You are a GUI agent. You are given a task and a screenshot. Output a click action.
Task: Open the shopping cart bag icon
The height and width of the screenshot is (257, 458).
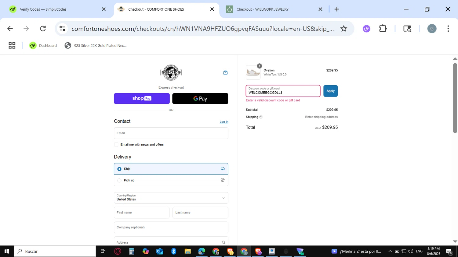[225, 72]
